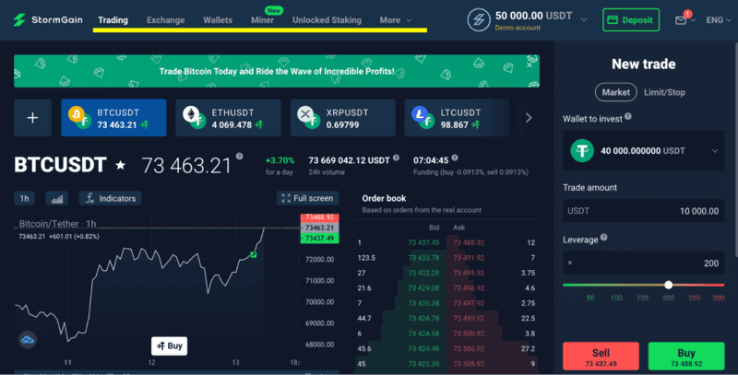Change the 1h chart timeframe

(x=25, y=198)
